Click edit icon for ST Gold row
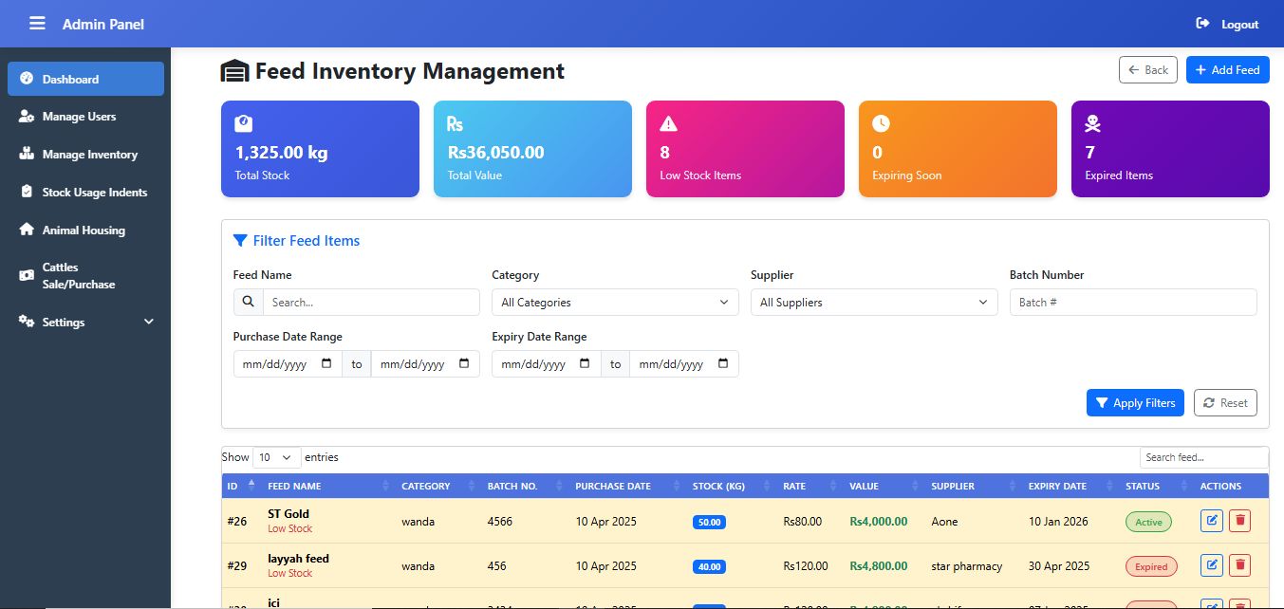The width and height of the screenshot is (1284, 609). tap(1211, 521)
